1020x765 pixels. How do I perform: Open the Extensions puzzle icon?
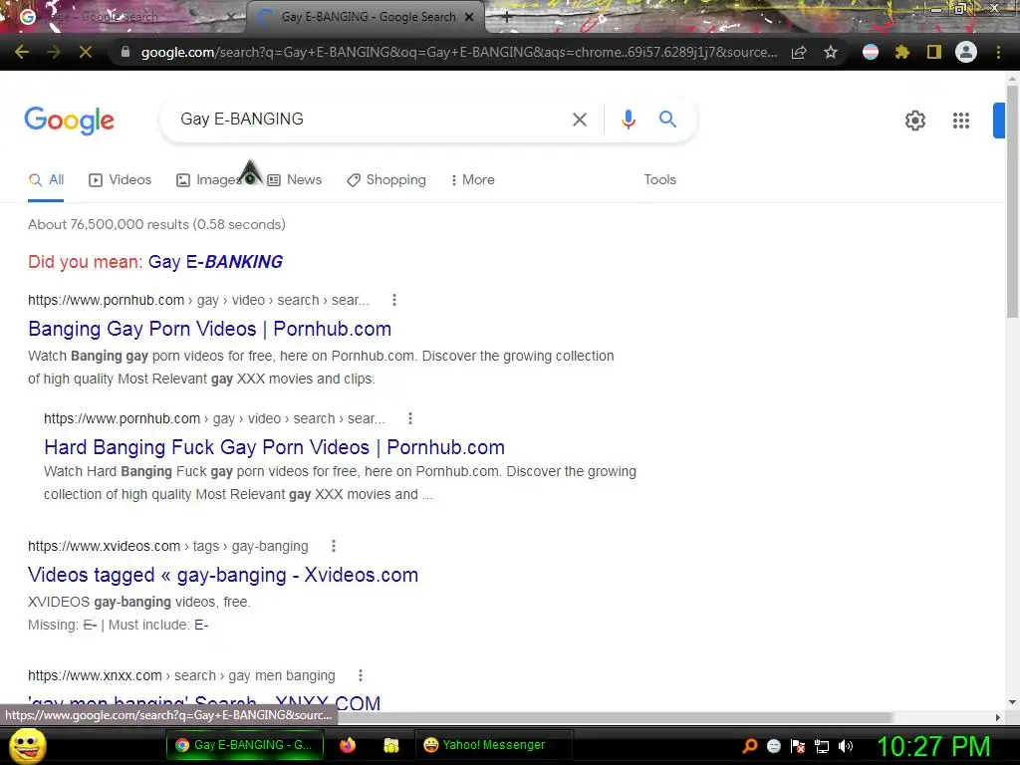[x=901, y=52]
